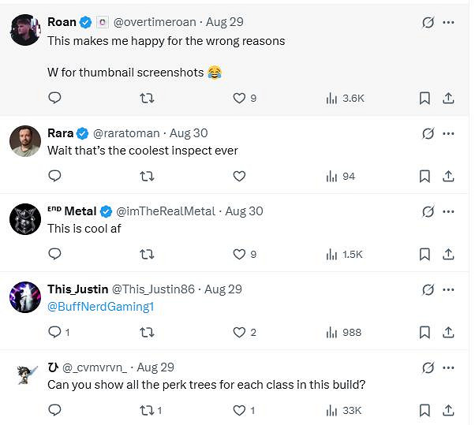Bookmark Rara's tweet
Viewport: 475px width, 425px height.
pos(425,177)
